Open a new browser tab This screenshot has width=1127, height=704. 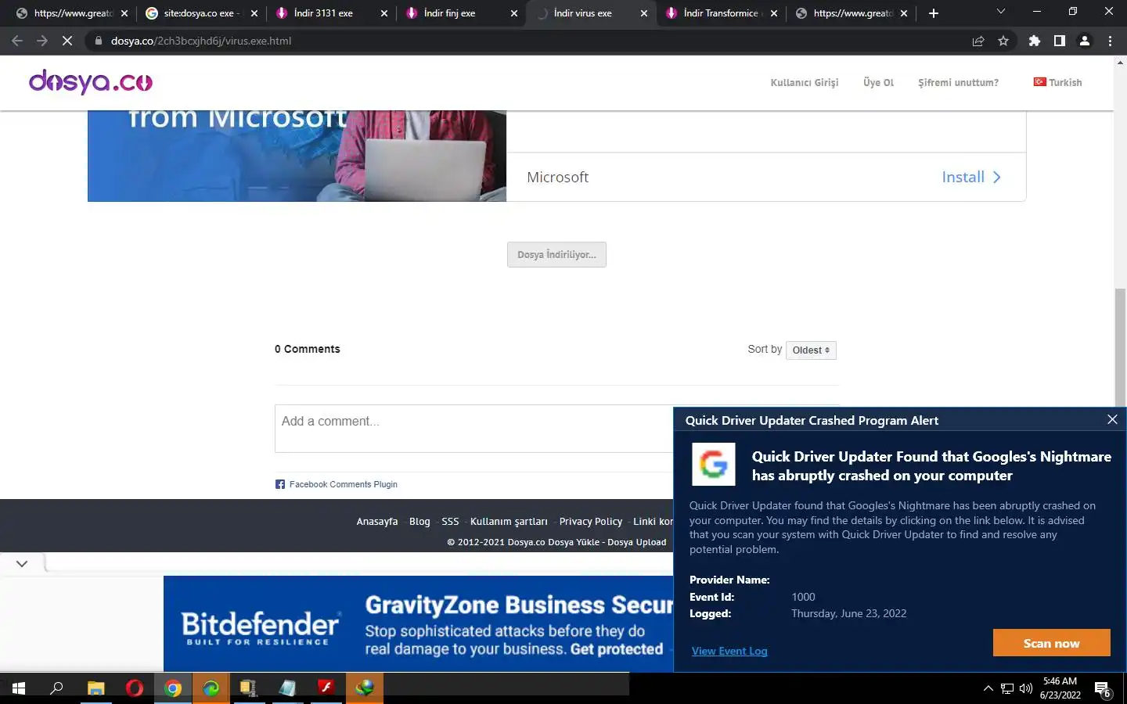(x=934, y=13)
